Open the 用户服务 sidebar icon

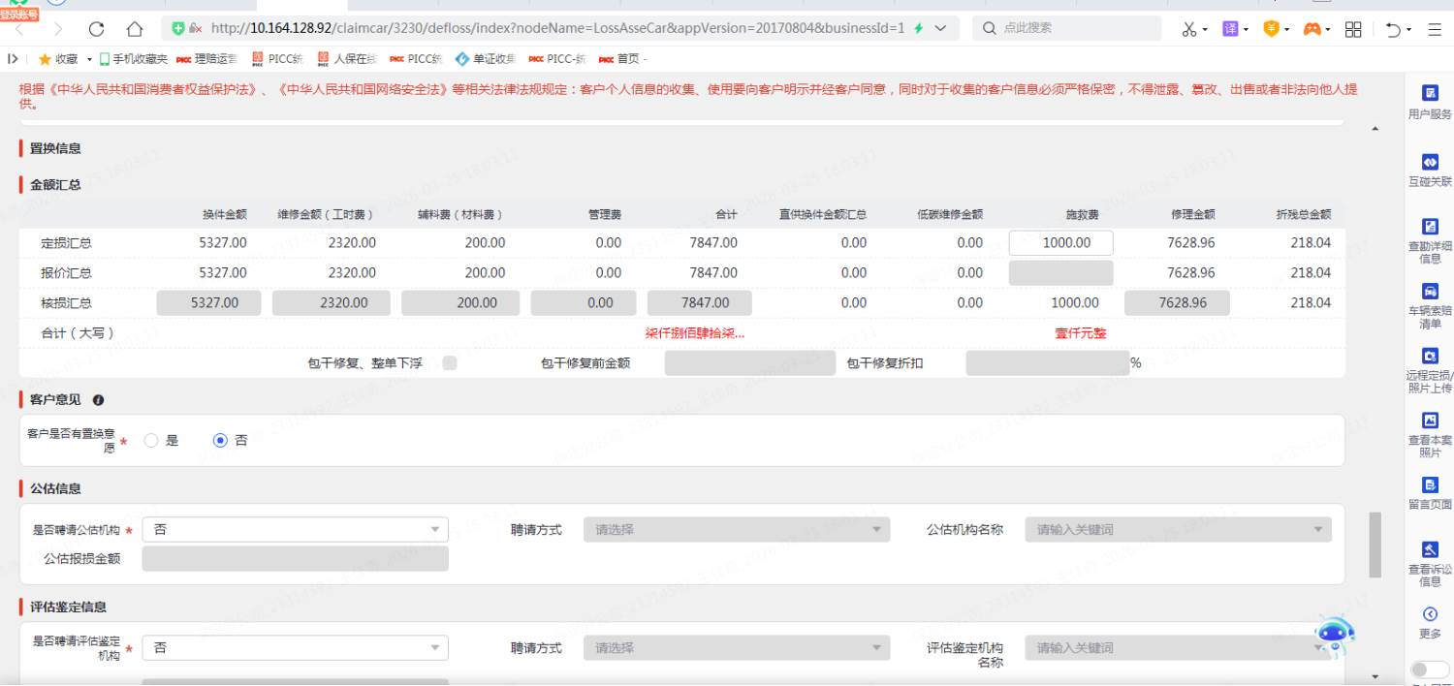1430,94
